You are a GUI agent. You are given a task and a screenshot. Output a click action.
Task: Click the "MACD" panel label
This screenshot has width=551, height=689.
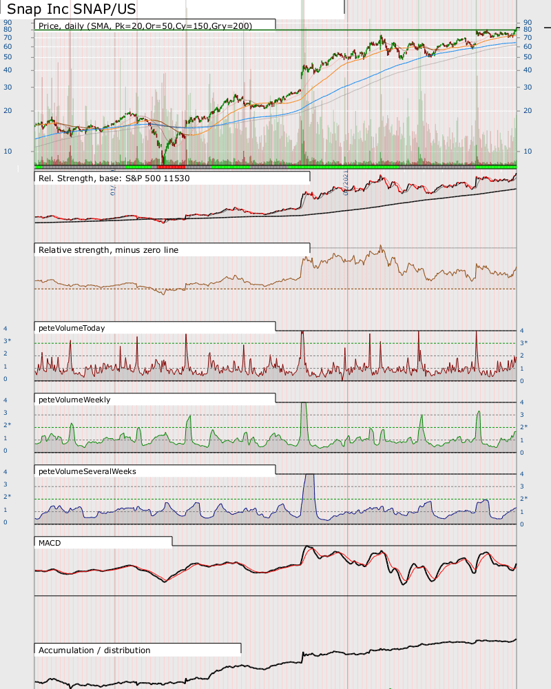point(50,543)
